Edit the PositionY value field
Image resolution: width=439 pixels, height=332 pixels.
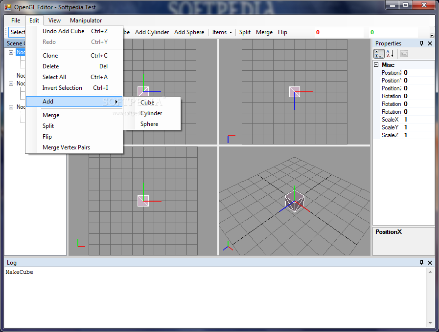pyautogui.click(x=418, y=81)
